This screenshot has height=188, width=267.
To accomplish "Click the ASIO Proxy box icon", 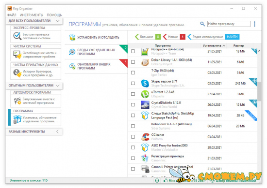I will [x=145, y=147].
